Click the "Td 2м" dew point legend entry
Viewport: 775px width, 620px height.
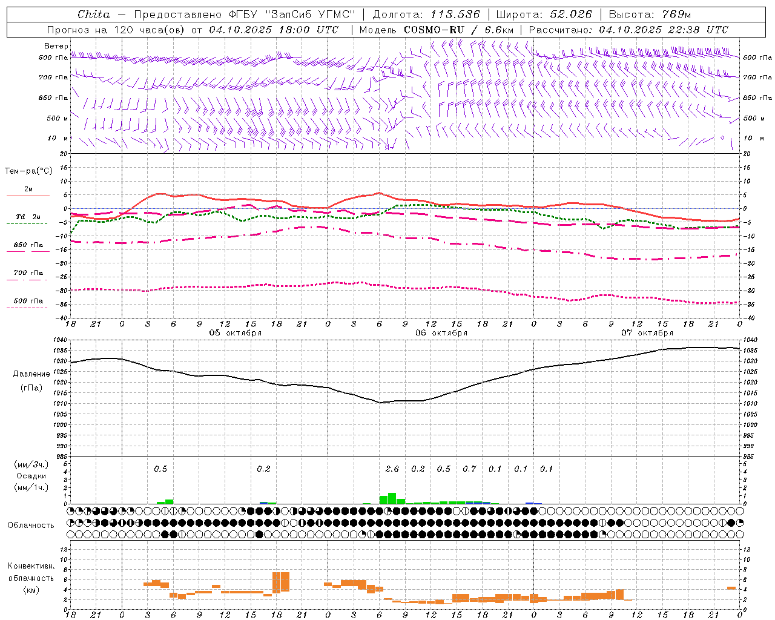point(28,217)
